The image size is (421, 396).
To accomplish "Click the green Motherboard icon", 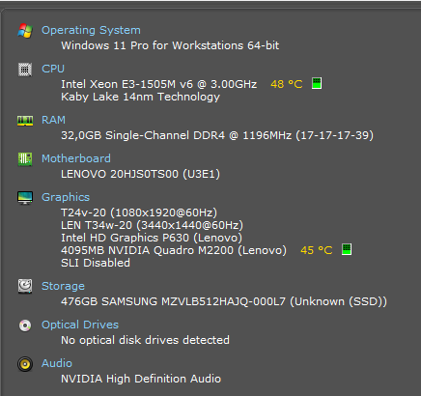I will 25,159.
